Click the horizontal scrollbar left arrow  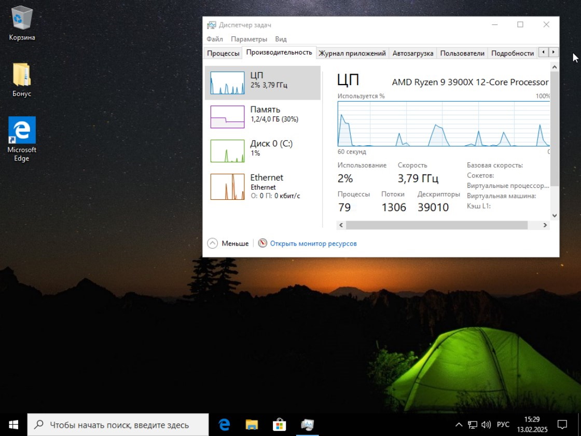click(341, 225)
